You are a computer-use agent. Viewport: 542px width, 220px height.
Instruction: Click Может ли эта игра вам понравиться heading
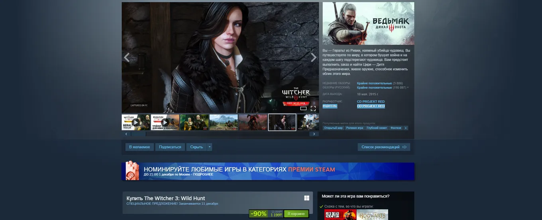click(x=355, y=196)
